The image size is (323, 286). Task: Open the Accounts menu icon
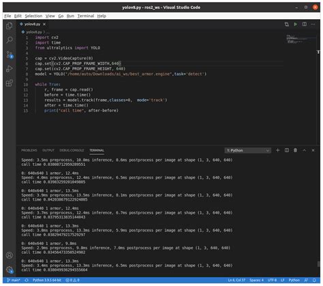10,255
